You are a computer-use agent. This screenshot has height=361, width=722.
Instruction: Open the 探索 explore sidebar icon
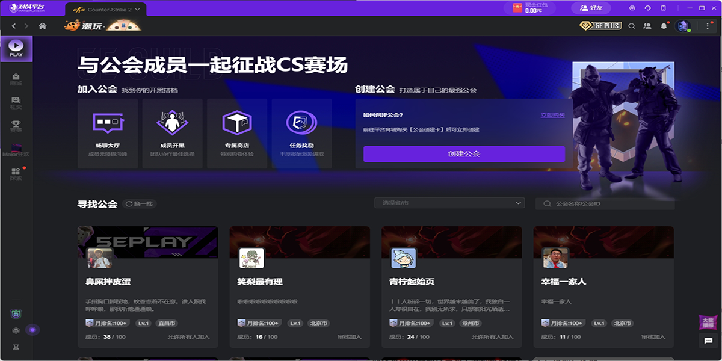(x=16, y=174)
